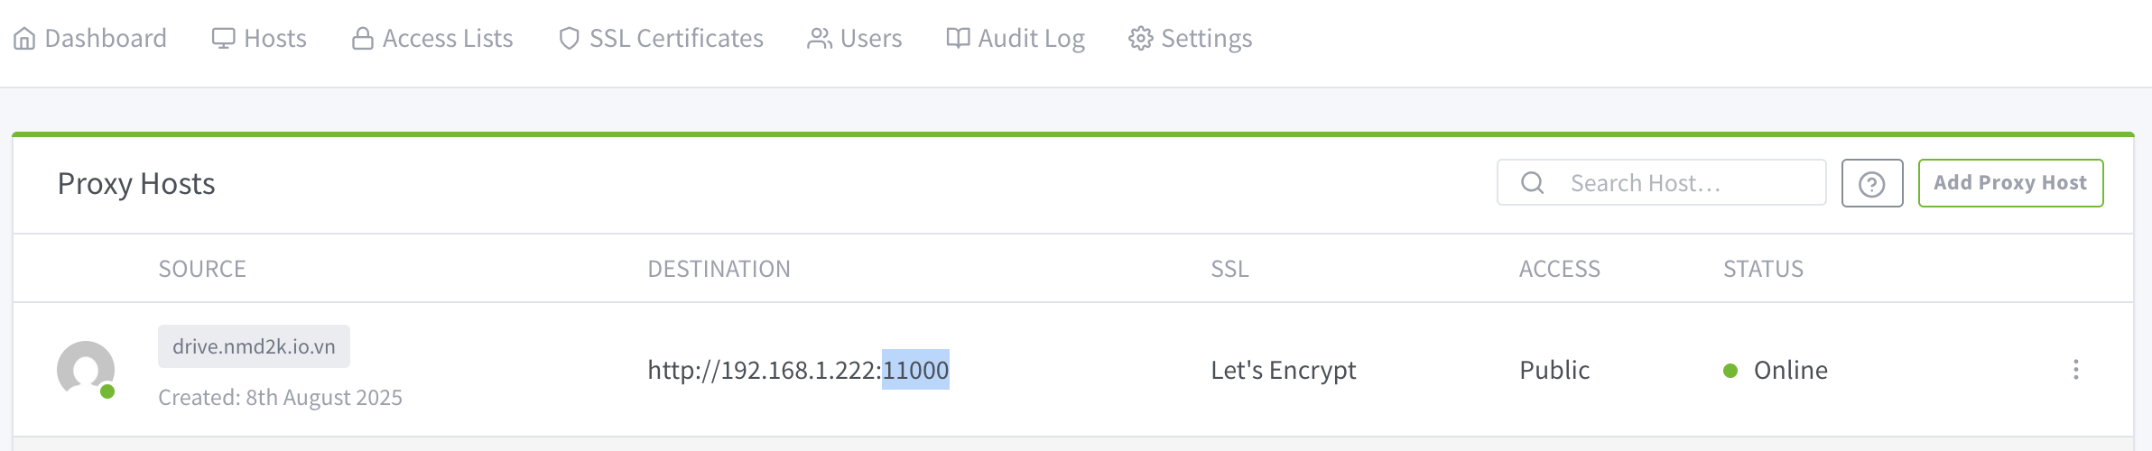This screenshot has height=451, width=2152.
Task: Click the Settings gear icon
Action: click(1141, 39)
